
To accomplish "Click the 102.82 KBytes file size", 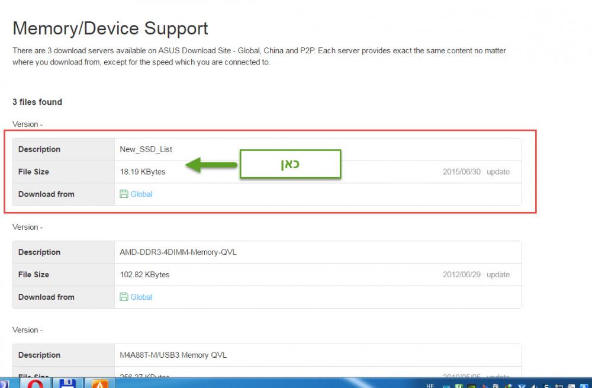I will coord(144,275).
